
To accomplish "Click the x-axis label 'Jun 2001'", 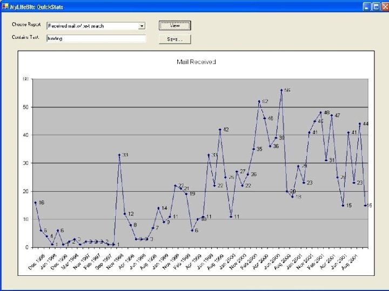I will 338,261.
